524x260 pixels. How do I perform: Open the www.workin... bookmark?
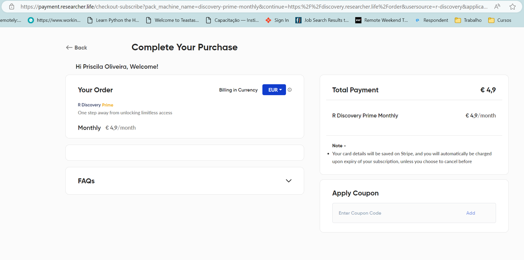54,20
